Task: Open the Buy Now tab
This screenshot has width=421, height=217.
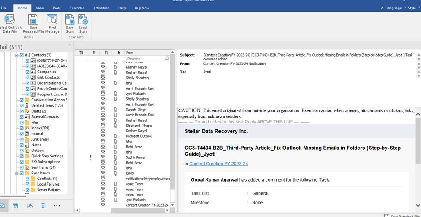Action: (142, 8)
